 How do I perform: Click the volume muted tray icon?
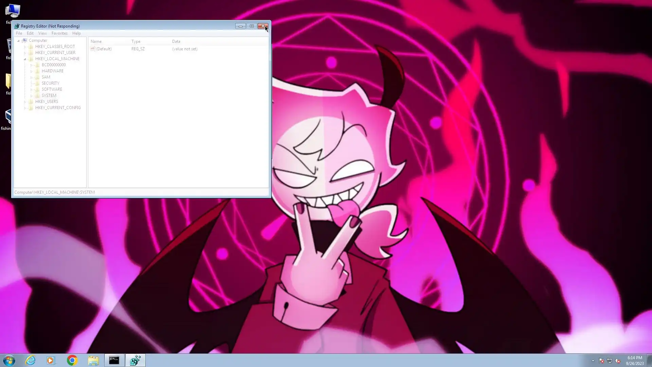tap(618, 361)
